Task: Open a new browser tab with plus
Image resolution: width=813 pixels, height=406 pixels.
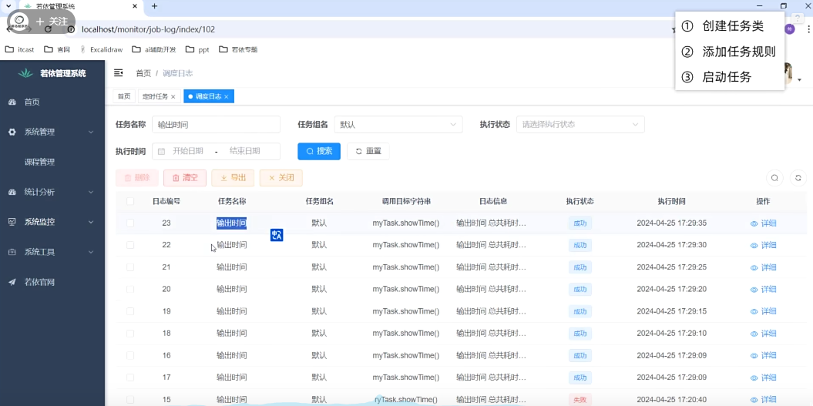Action: tap(154, 6)
